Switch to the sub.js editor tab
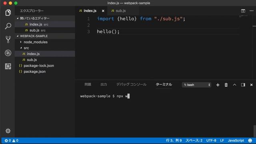 tap(123, 11)
